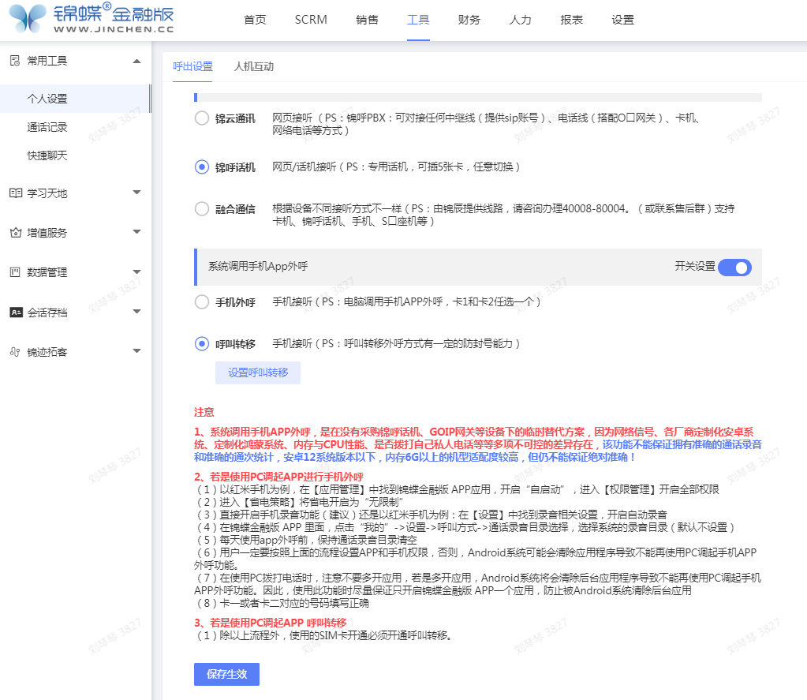Image resolution: width=807 pixels, height=700 pixels.
Task: Click the 常用工具 sidebar icon
Action: point(15,61)
